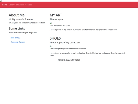The width and height of the screenshot is (138, 104).
Task: Open the Nike By You link
Action: [x=15, y=38]
